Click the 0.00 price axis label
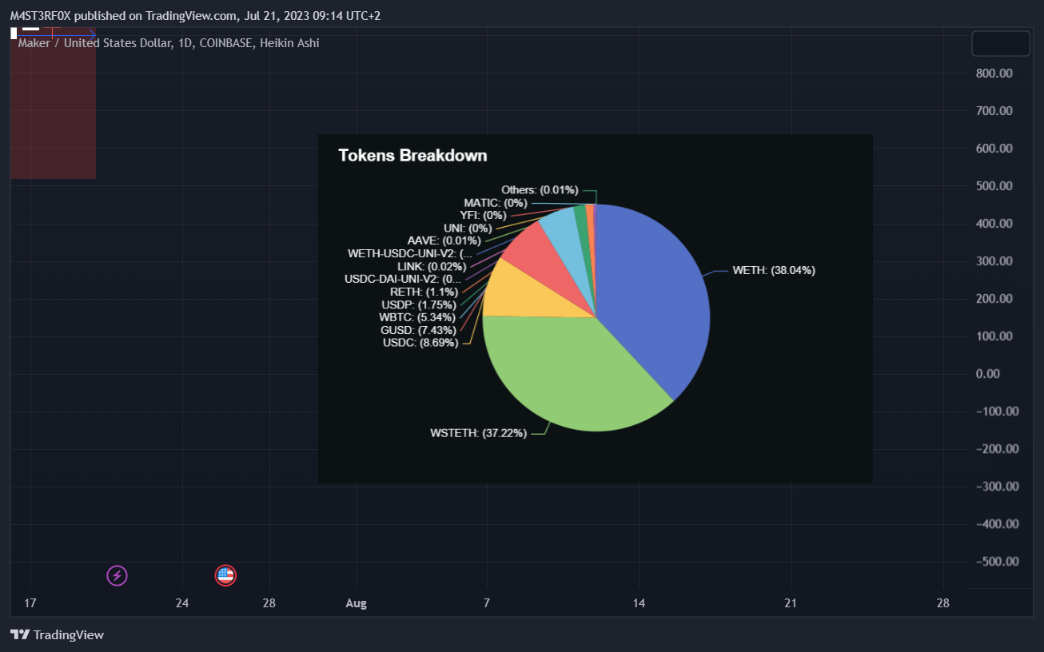 pos(989,373)
